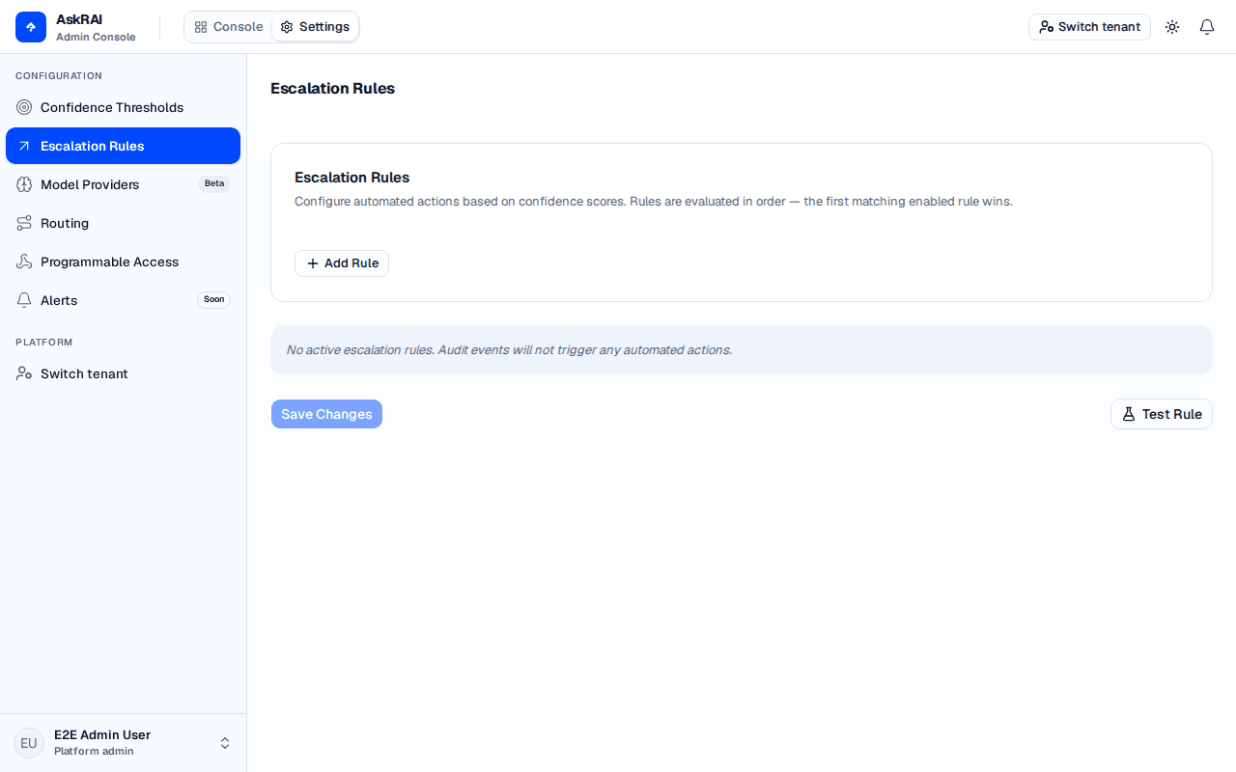
Task: Click the Beta badge on Model Providers
Action: pyautogui.click(x=214, y=184)
